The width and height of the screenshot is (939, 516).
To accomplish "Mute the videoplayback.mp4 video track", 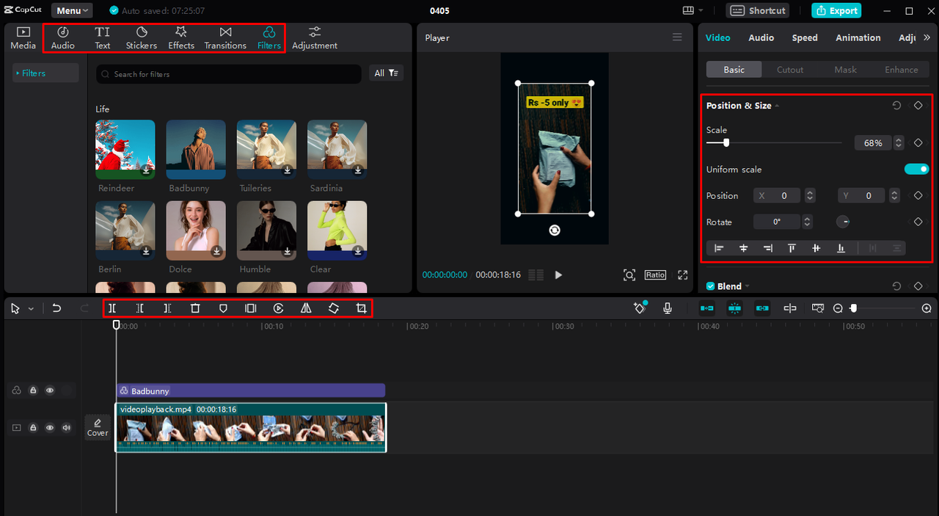I will click(x=67, y=427).
